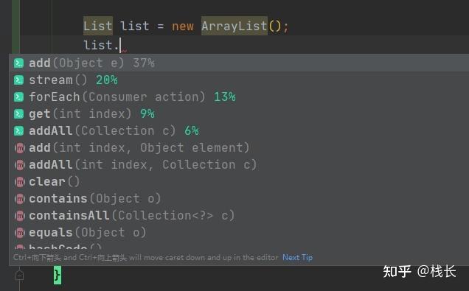Click the highlighted closing brace
Viewport: 469px width, 291px height.
coord(57,276)
